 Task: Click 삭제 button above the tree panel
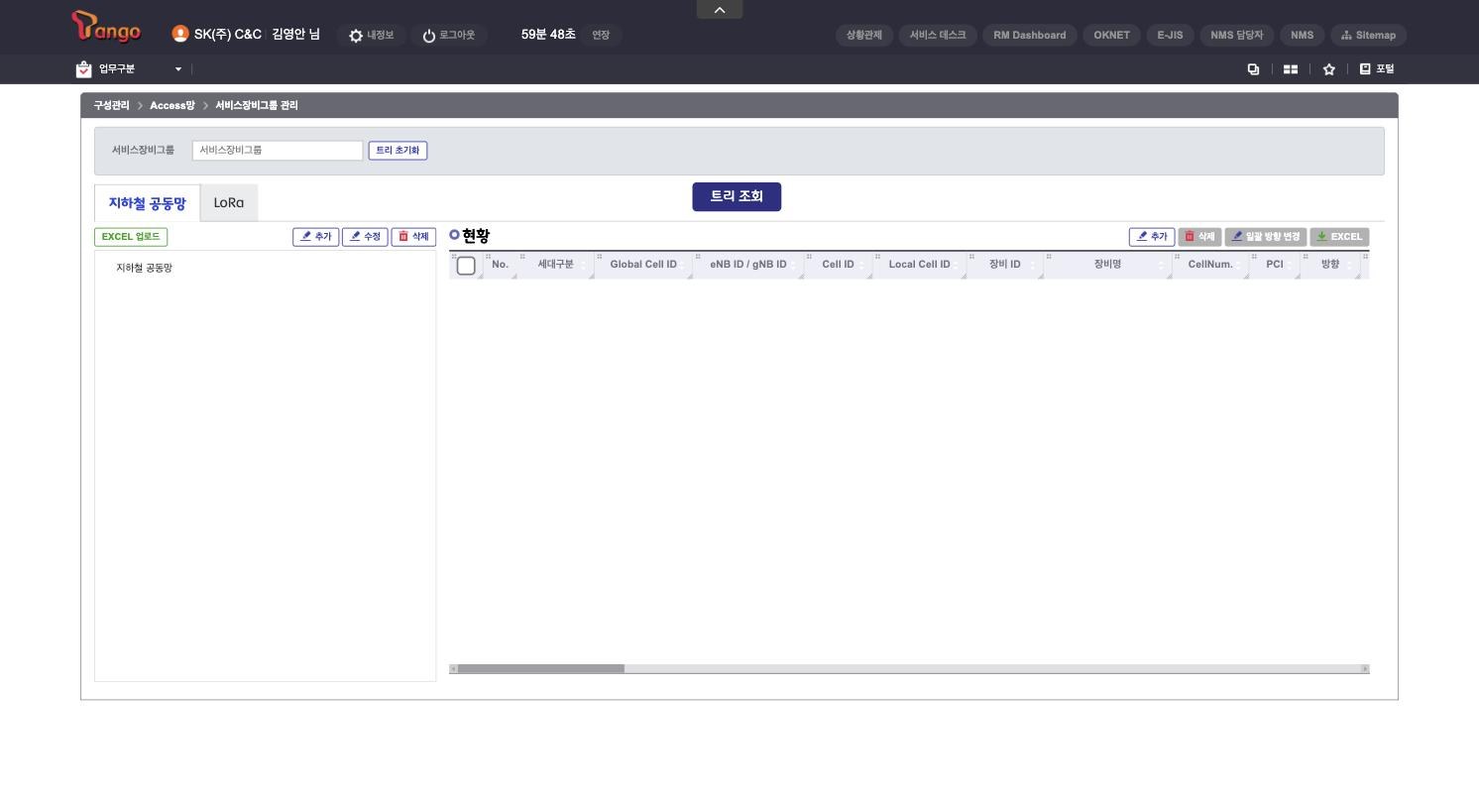coord(413,237)
